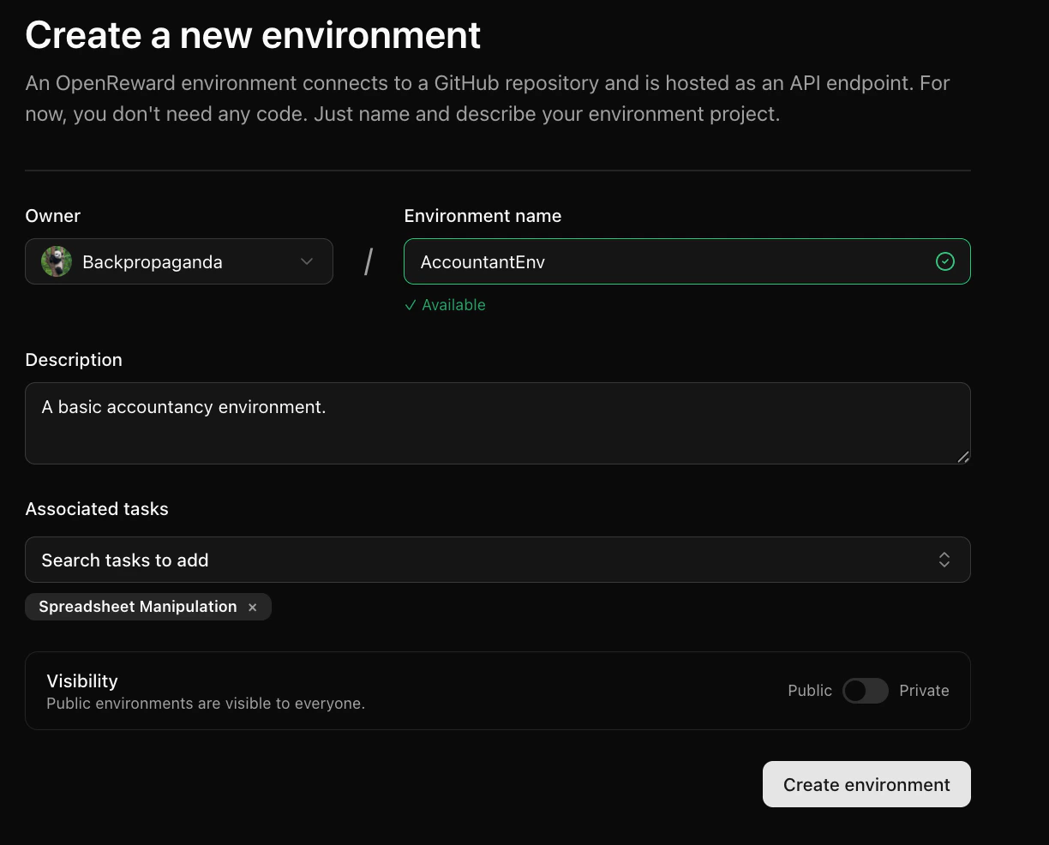Click the chevron beside Backpropaganda
Image resolution: width=1049 pixels, height=845 pixels.
[306, 261]
